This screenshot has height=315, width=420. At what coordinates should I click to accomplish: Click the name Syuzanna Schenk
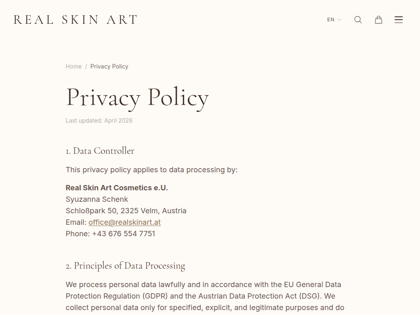point(97,199)
